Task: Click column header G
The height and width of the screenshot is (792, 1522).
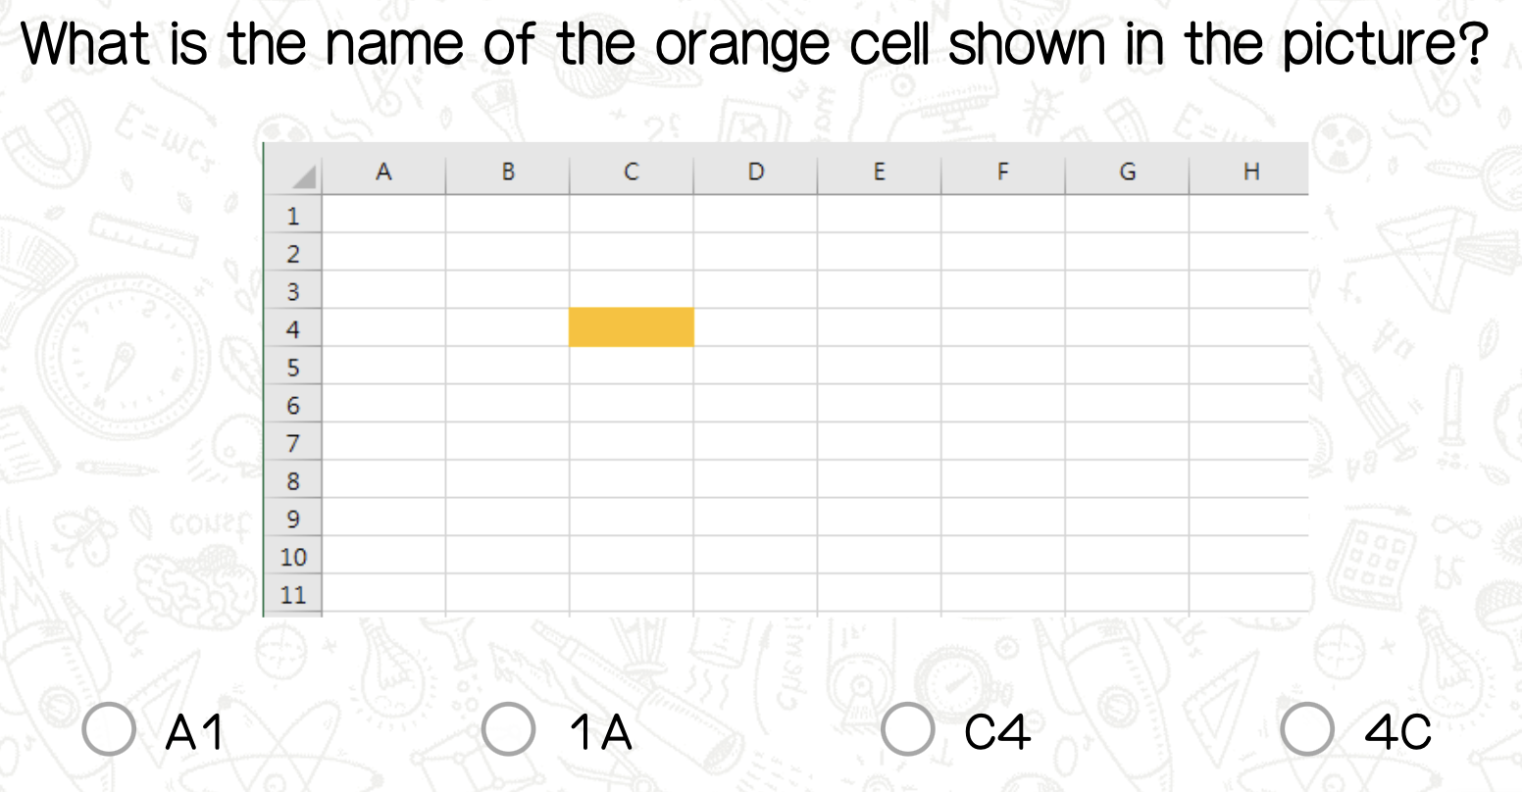Action: (1127, 173)
